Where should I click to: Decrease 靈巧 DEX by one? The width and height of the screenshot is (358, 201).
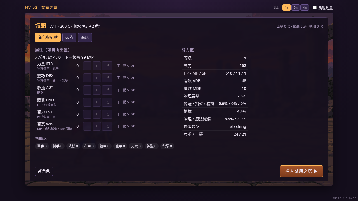coord(87,78)
